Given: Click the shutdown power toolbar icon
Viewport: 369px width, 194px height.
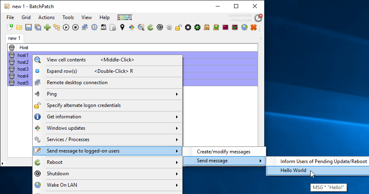Looking at the screenshot, I should (160, 27).
